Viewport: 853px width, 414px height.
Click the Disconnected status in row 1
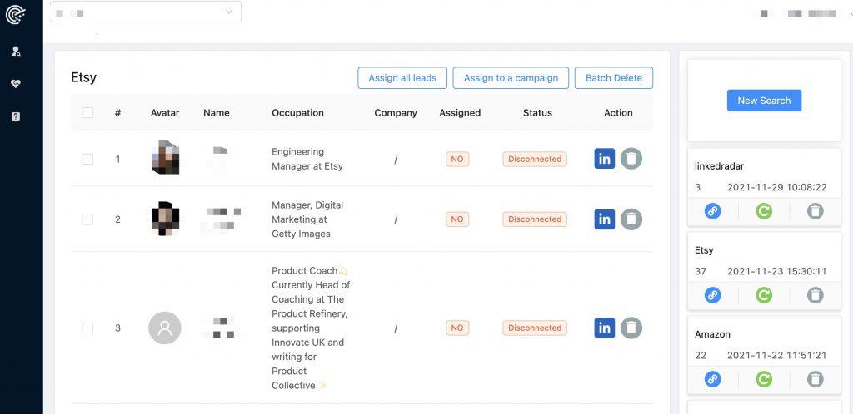[535, 159]
